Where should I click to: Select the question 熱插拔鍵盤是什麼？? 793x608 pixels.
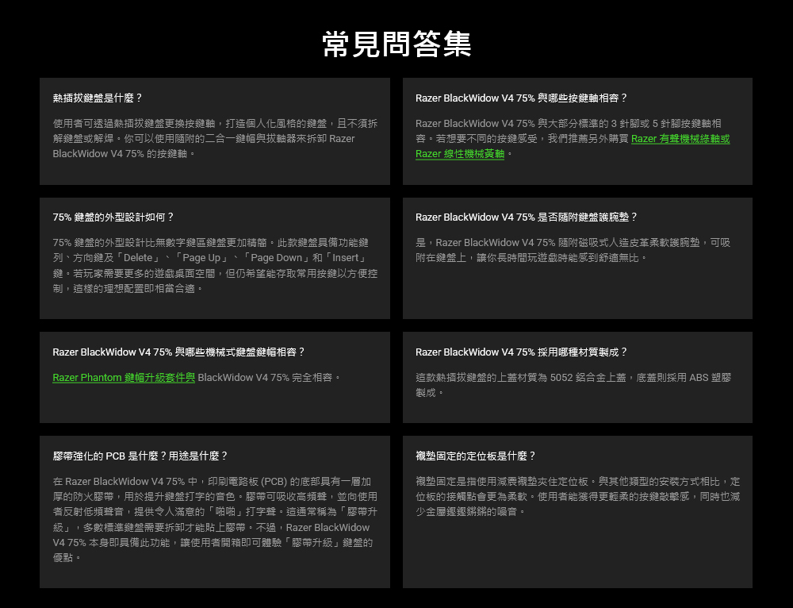(98, 98)
